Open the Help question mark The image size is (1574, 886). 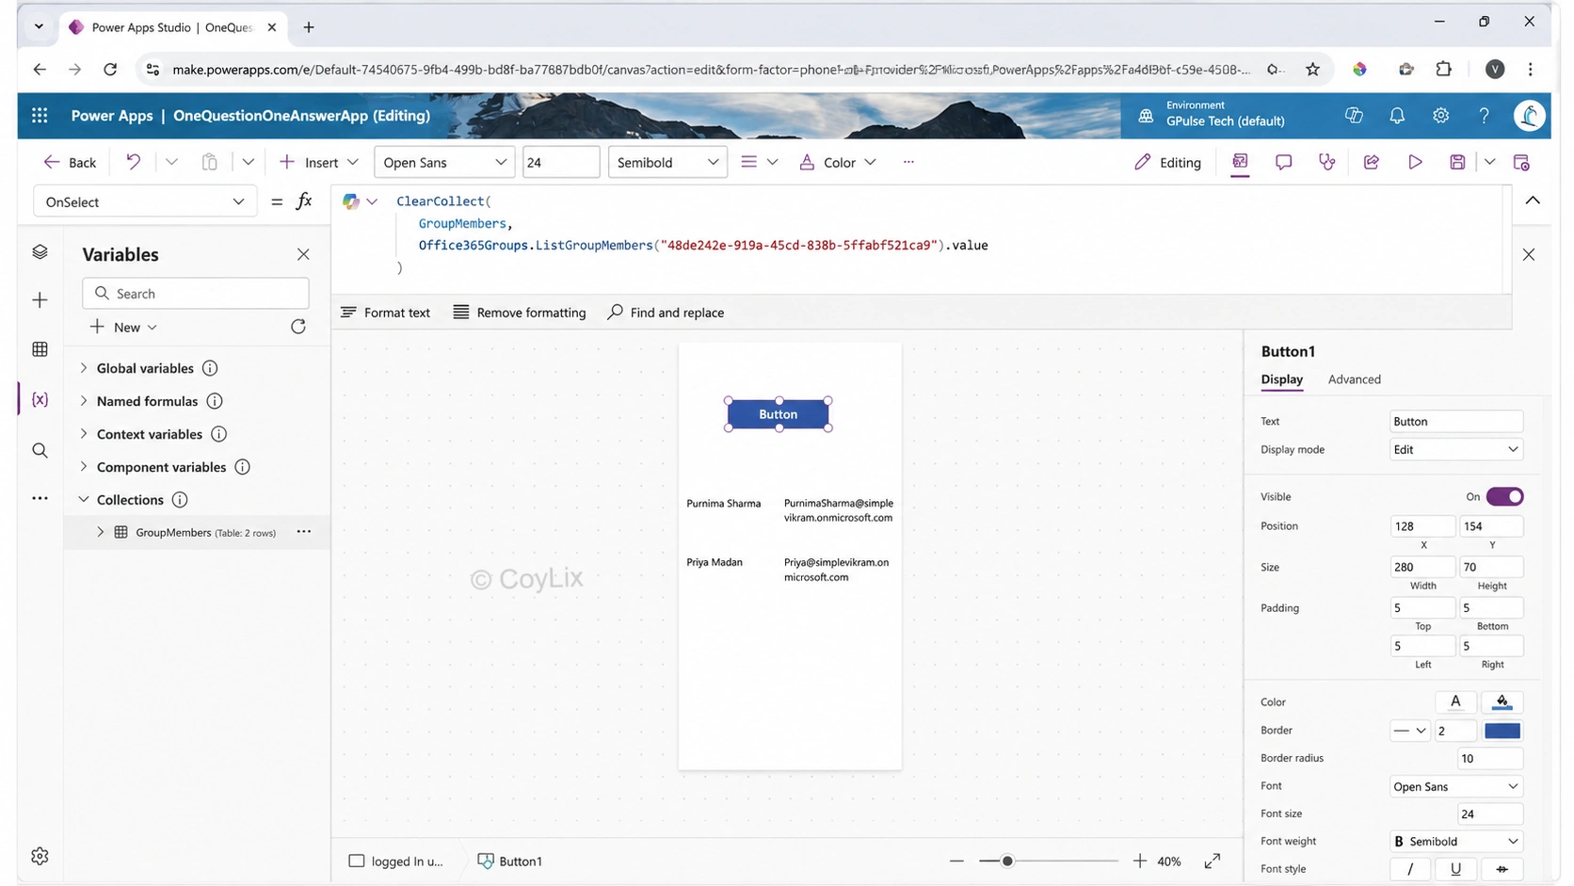[x=1484, y=116]
